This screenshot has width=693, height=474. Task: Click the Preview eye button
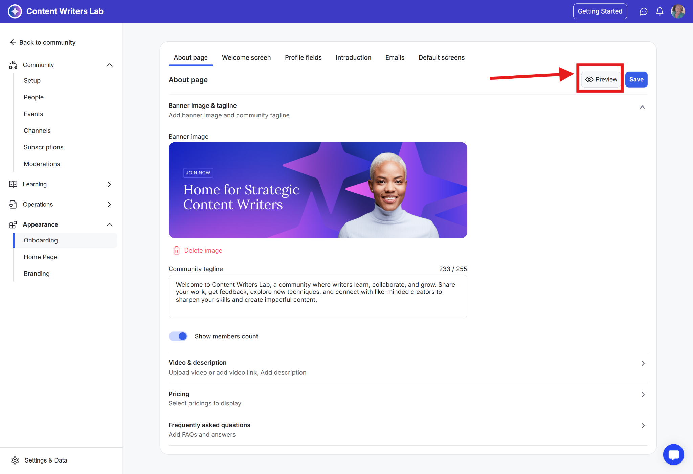click(x=601, y=80)
